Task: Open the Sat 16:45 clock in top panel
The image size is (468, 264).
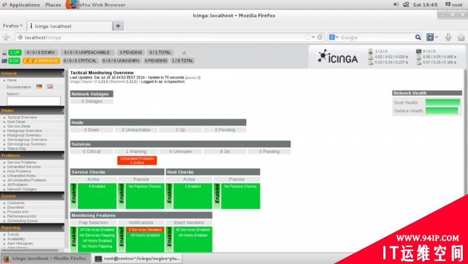Action: (425, 5)
